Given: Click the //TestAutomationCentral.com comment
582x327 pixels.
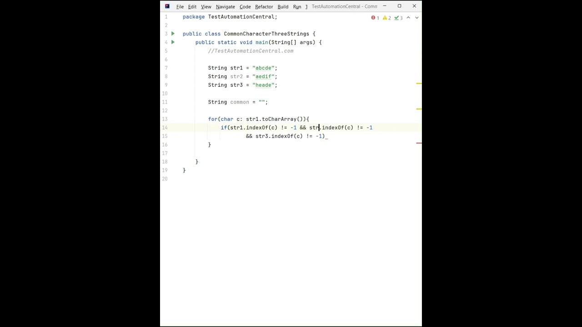Looking at the screenshot, I should click(x=251, y=51).
